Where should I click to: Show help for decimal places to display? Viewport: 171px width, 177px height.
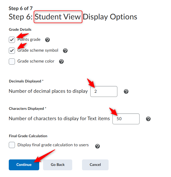(x=126, y=91)
